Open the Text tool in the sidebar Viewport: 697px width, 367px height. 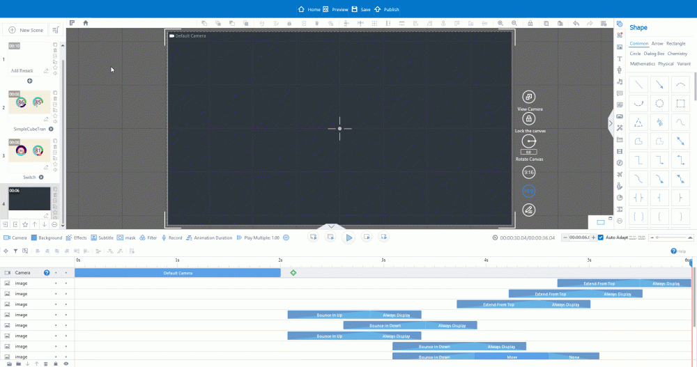[620, 58]
